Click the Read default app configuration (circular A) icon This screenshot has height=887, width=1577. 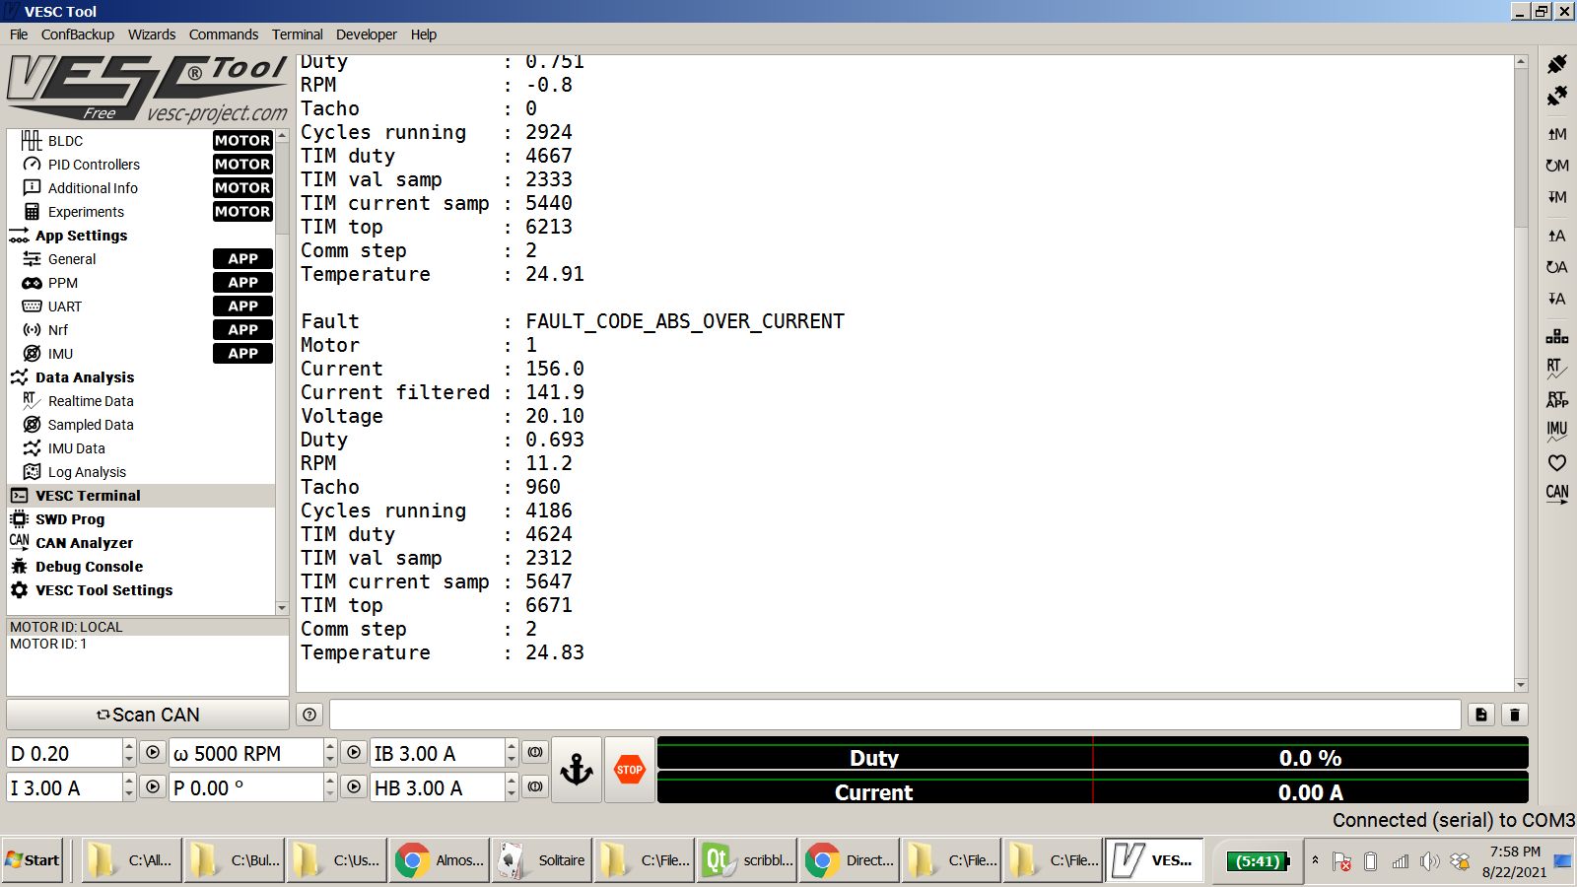1556,267
